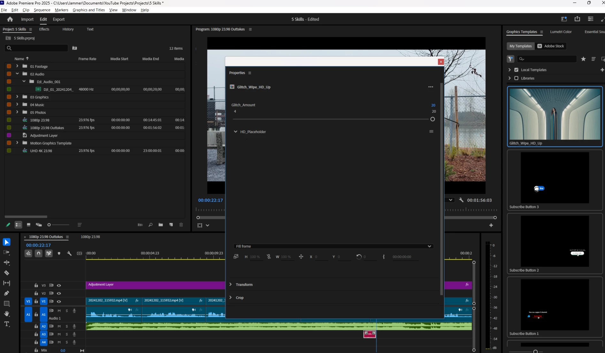The height and width of the screenshot is (353, 605).
Task: Click the New Item icon in Project panel
Action: [x=171, y=225]
